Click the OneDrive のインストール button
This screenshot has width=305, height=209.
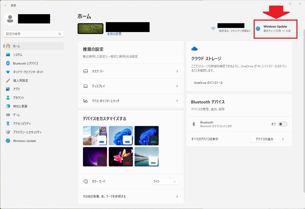[x=208, y=83]
